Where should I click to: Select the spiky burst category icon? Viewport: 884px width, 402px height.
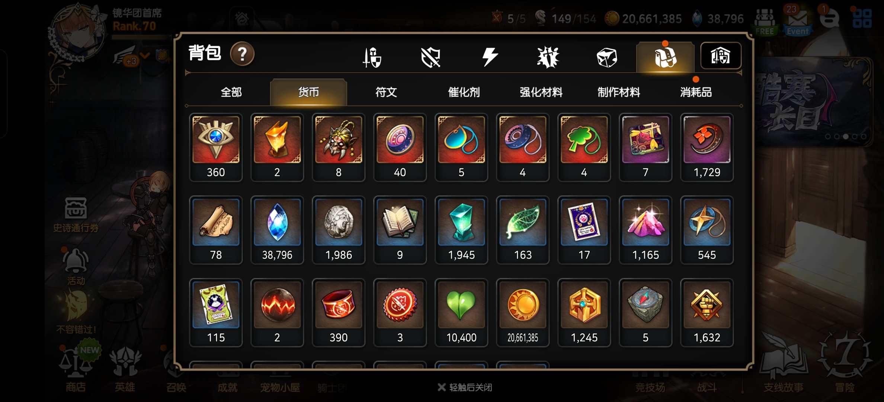[x=548, y=57]
